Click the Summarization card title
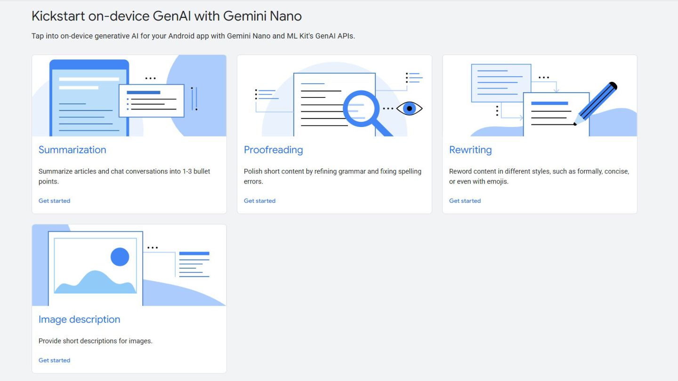Viewport: 678px width, 381px height. tap(73, 150)
